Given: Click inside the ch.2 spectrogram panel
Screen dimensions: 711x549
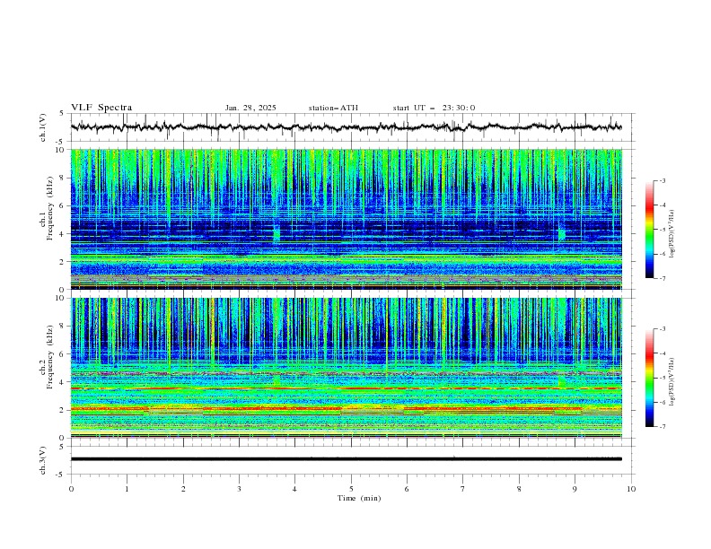Looking at the screenshot, I should 347,368.
